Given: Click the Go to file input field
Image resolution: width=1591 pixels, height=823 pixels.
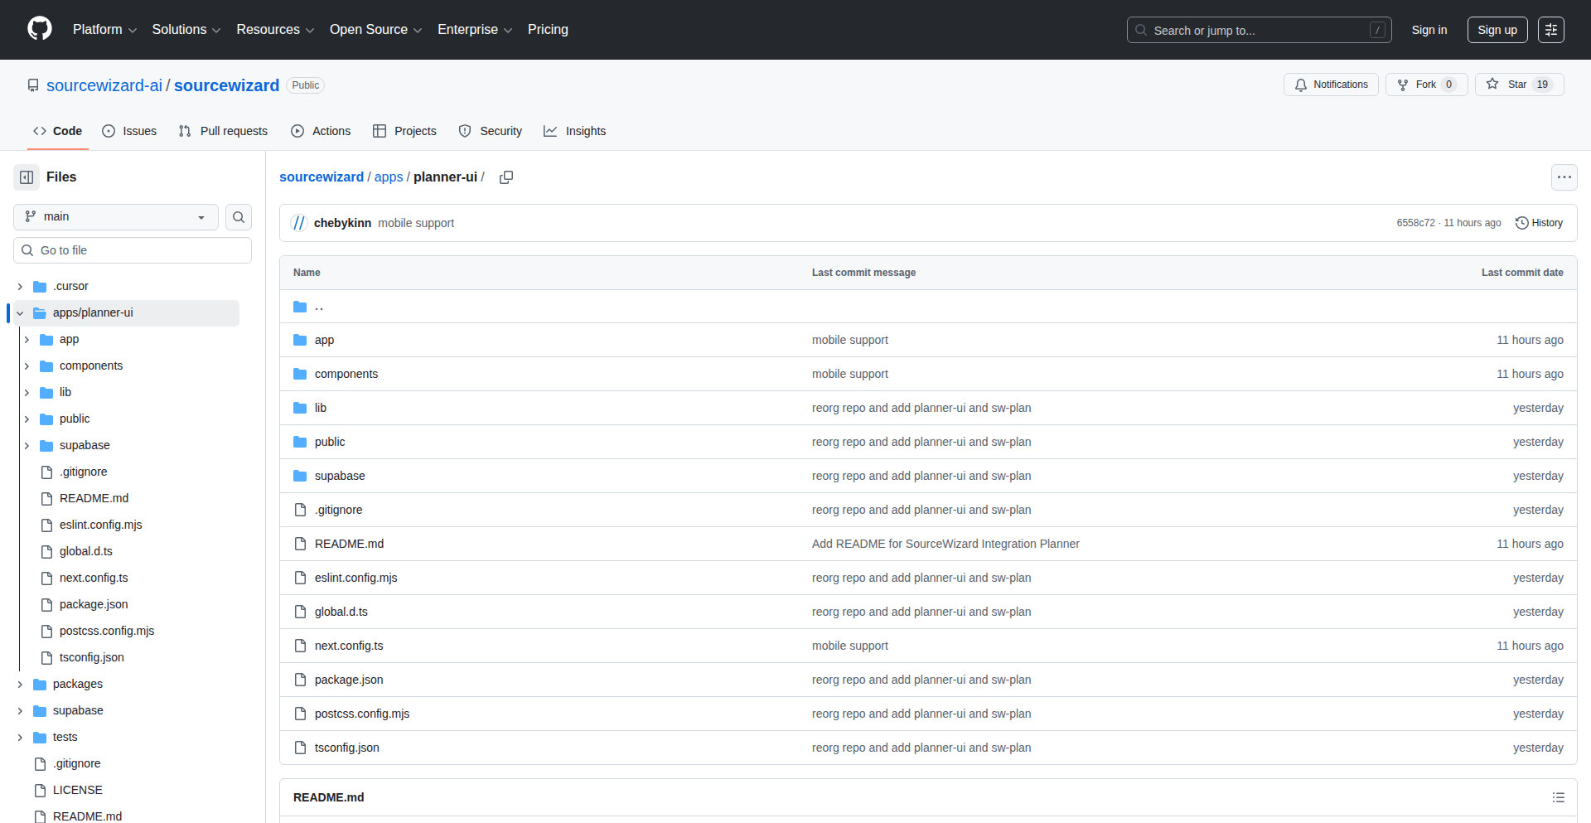Looking at the screenshot, I should point(133,249).
